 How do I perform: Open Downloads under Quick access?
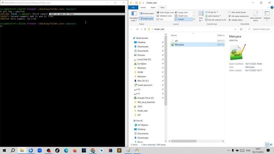click(143, 47)
